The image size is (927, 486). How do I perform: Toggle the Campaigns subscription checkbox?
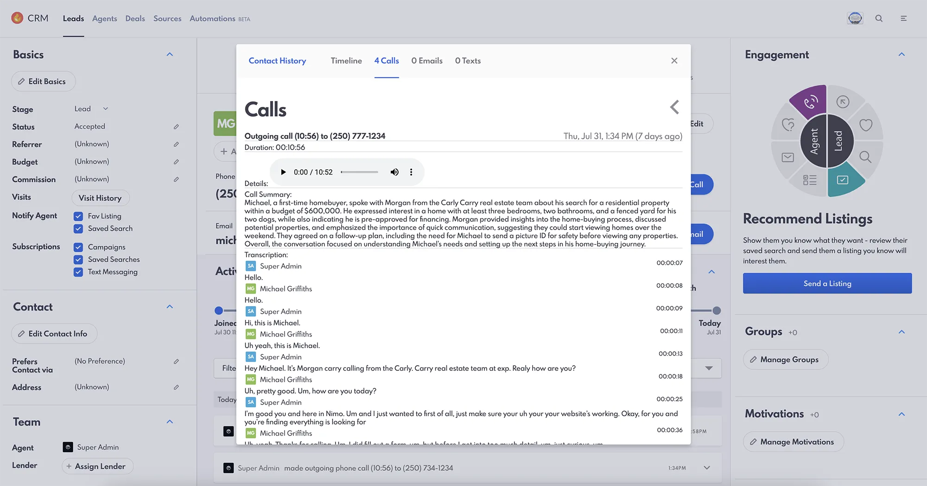point(78,247)
